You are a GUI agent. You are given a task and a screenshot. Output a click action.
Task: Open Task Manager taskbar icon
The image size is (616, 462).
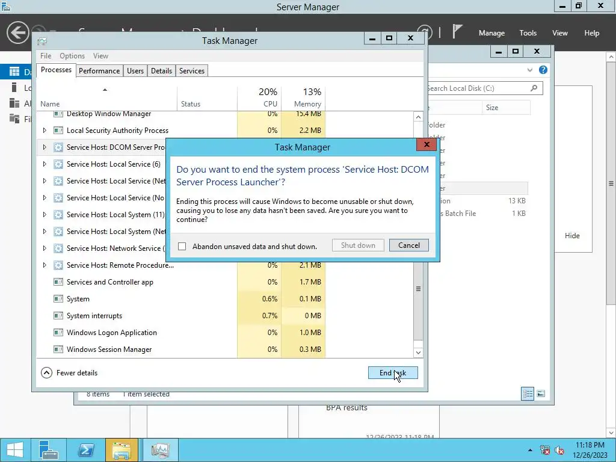(x=160, y=450)
